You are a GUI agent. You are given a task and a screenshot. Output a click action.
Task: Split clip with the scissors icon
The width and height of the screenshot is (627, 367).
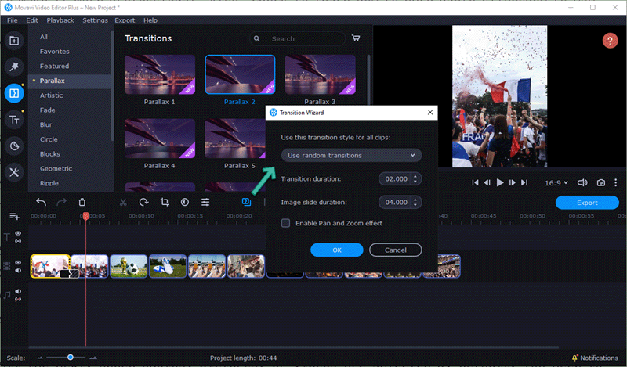123,202
